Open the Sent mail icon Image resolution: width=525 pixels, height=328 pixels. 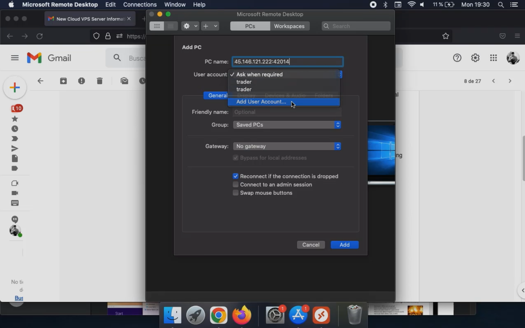tap(14, 148)
